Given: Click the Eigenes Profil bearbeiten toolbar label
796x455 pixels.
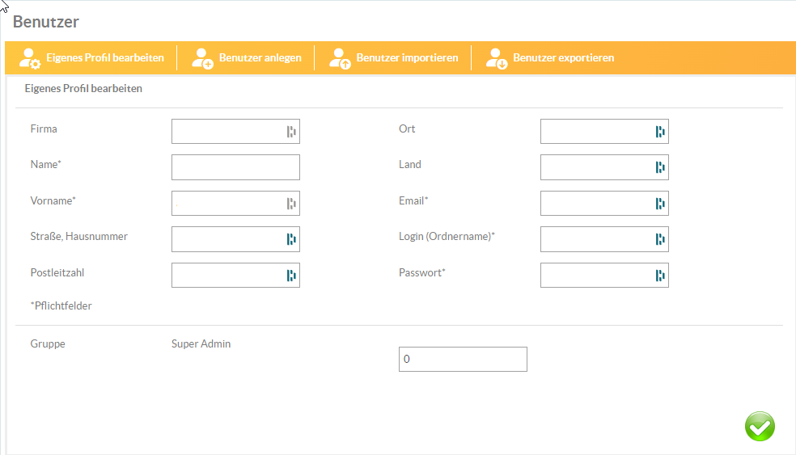Looking at the screenshot, I should pos(105,58).
